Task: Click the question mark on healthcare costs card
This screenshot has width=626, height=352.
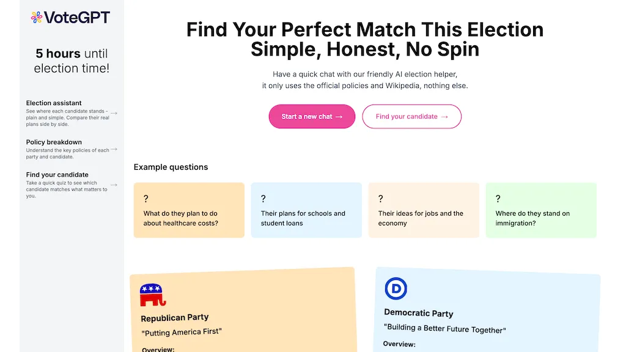Action: coord(145,199)
